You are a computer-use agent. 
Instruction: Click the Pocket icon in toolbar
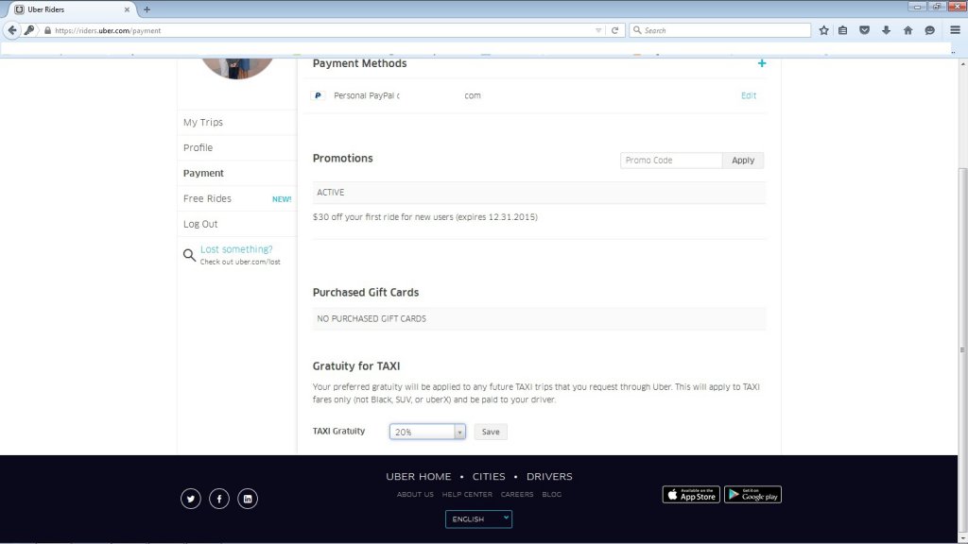coord(864,30)
